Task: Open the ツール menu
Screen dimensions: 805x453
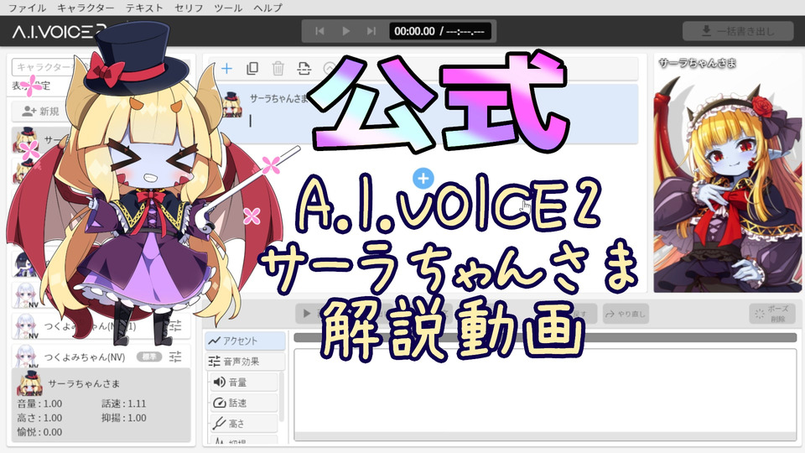Action: click(228, 8)
